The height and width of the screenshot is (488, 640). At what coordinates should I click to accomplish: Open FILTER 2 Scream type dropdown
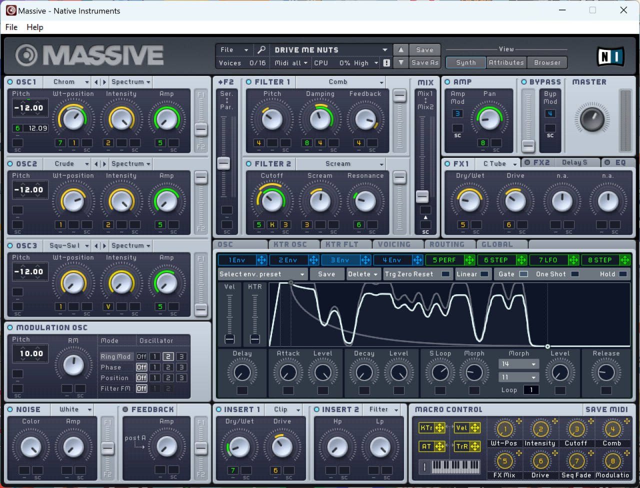coord(341,164)
